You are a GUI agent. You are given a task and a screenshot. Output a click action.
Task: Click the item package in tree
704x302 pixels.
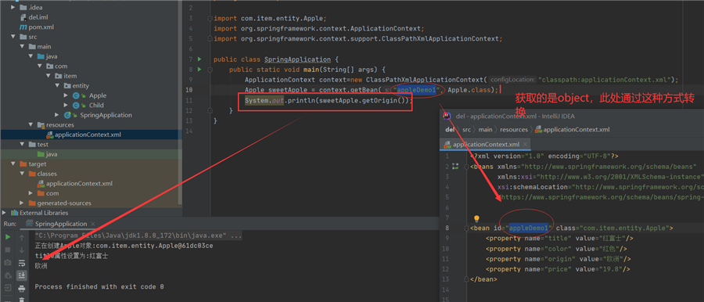click(x=70, y=76)
